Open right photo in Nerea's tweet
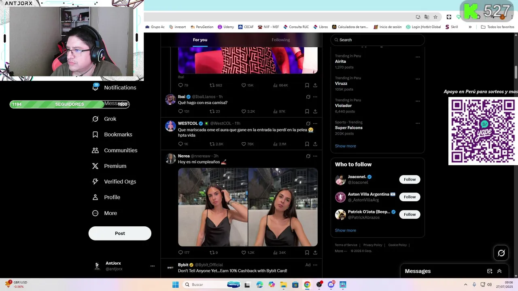Image resolution: width=518 pixels, height=291 pixels. click(x=283, y=207)
